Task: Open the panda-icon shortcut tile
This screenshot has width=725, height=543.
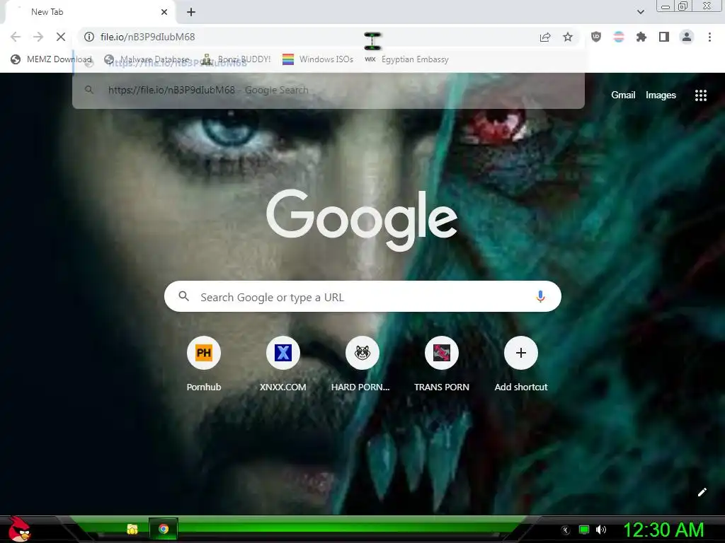Action: [362, 353]
